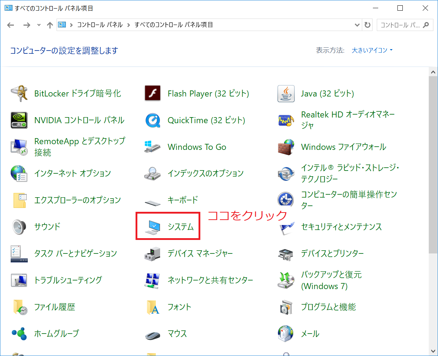
Task: Open the セキュリティとメンテナンス link text
Action: 341,227
